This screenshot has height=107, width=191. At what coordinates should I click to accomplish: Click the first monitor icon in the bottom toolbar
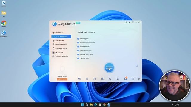pos(79,79)
